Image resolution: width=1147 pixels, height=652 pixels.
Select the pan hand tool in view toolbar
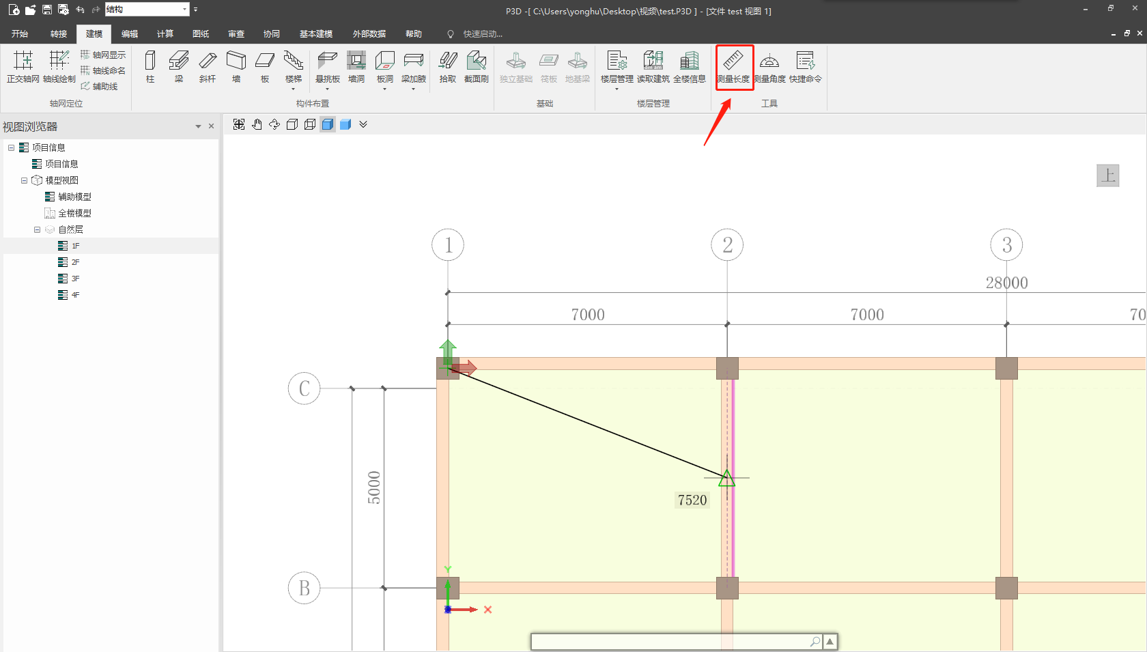coord(257,124)
